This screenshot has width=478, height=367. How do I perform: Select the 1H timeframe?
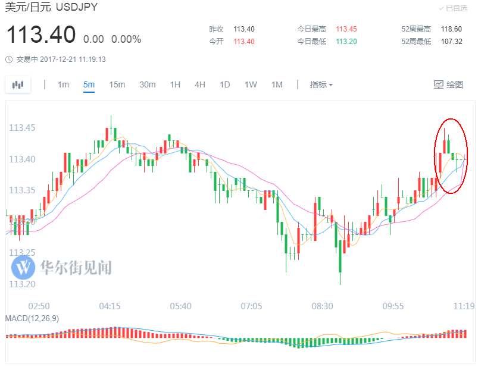pyautogui.click(x=175, y=84)
